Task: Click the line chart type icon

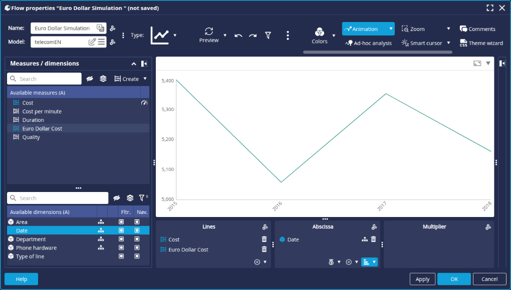Action: point(160,35)
